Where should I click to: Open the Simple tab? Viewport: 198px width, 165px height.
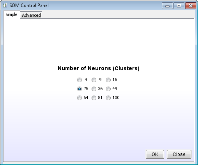click(11, 14)
